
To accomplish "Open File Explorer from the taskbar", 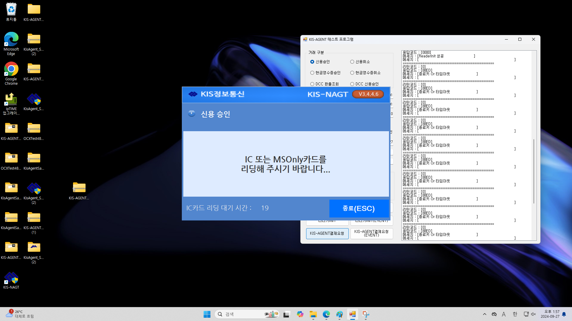I will click(313, 314).
